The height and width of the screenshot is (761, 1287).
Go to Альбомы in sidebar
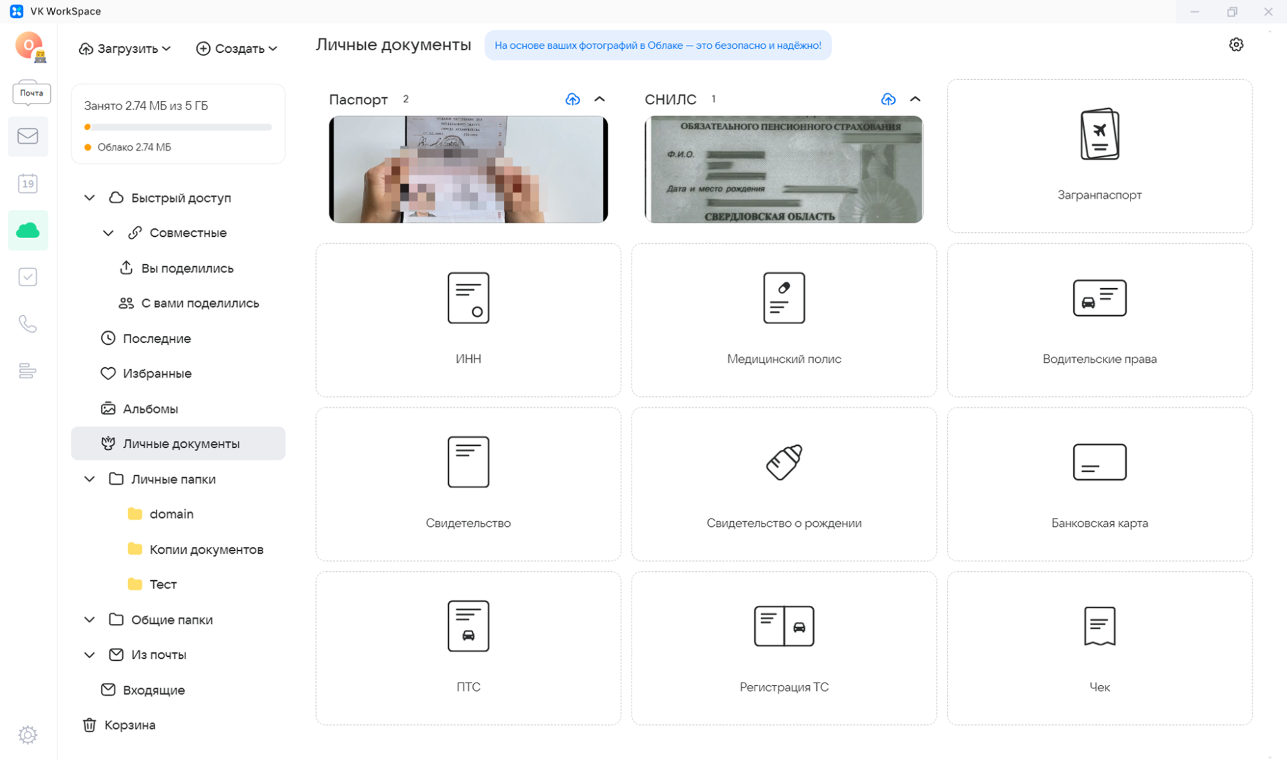click(x=150, y=408)
